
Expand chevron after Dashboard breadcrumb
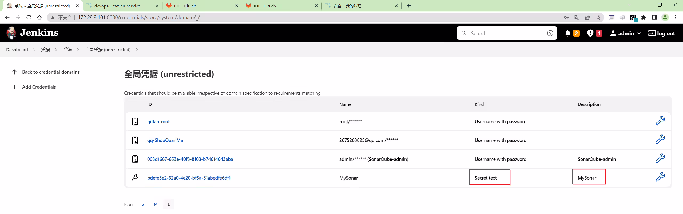click(x=34, y=50)
